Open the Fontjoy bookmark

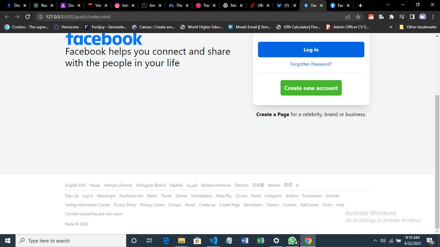tap(106, 27)
